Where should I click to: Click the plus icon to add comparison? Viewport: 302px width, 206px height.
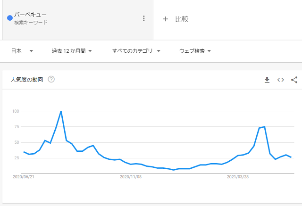click(x=166, y=19)
